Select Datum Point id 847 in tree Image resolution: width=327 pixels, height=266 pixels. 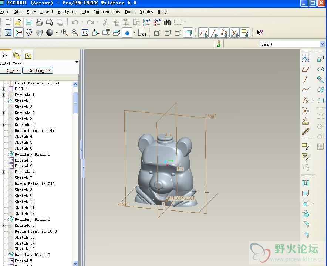[x=34, y=130]
